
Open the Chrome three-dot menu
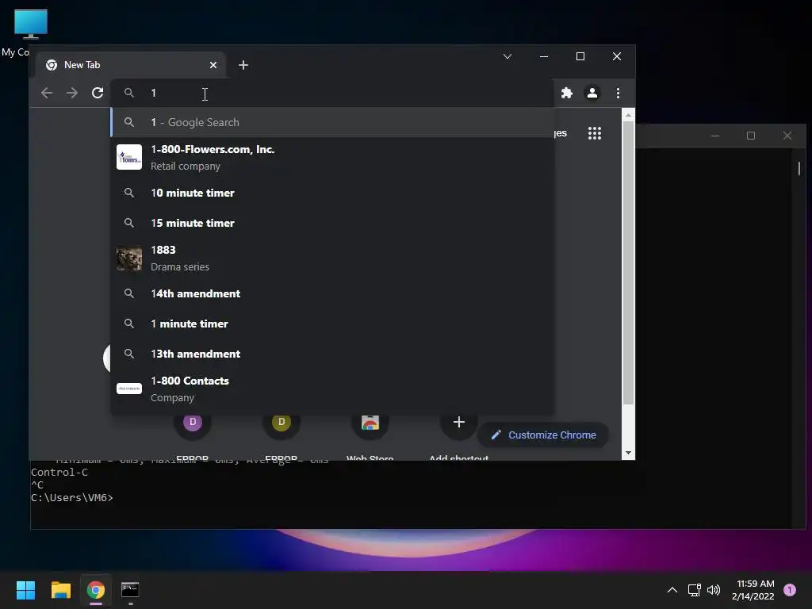[x=618, y=93]
